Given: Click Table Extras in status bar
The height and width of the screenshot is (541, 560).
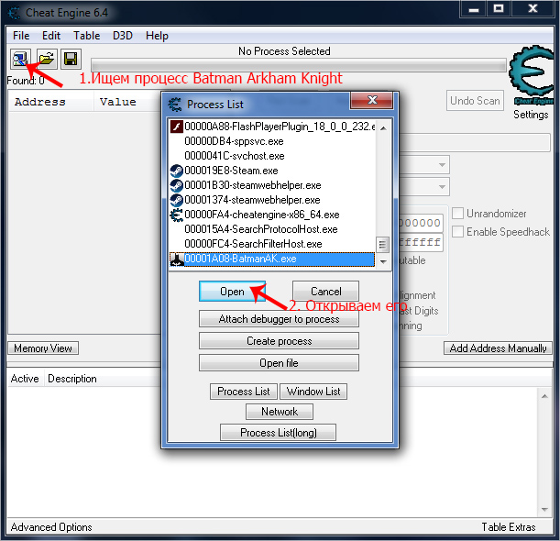Looking at the screenshot, I should point(509,527).
